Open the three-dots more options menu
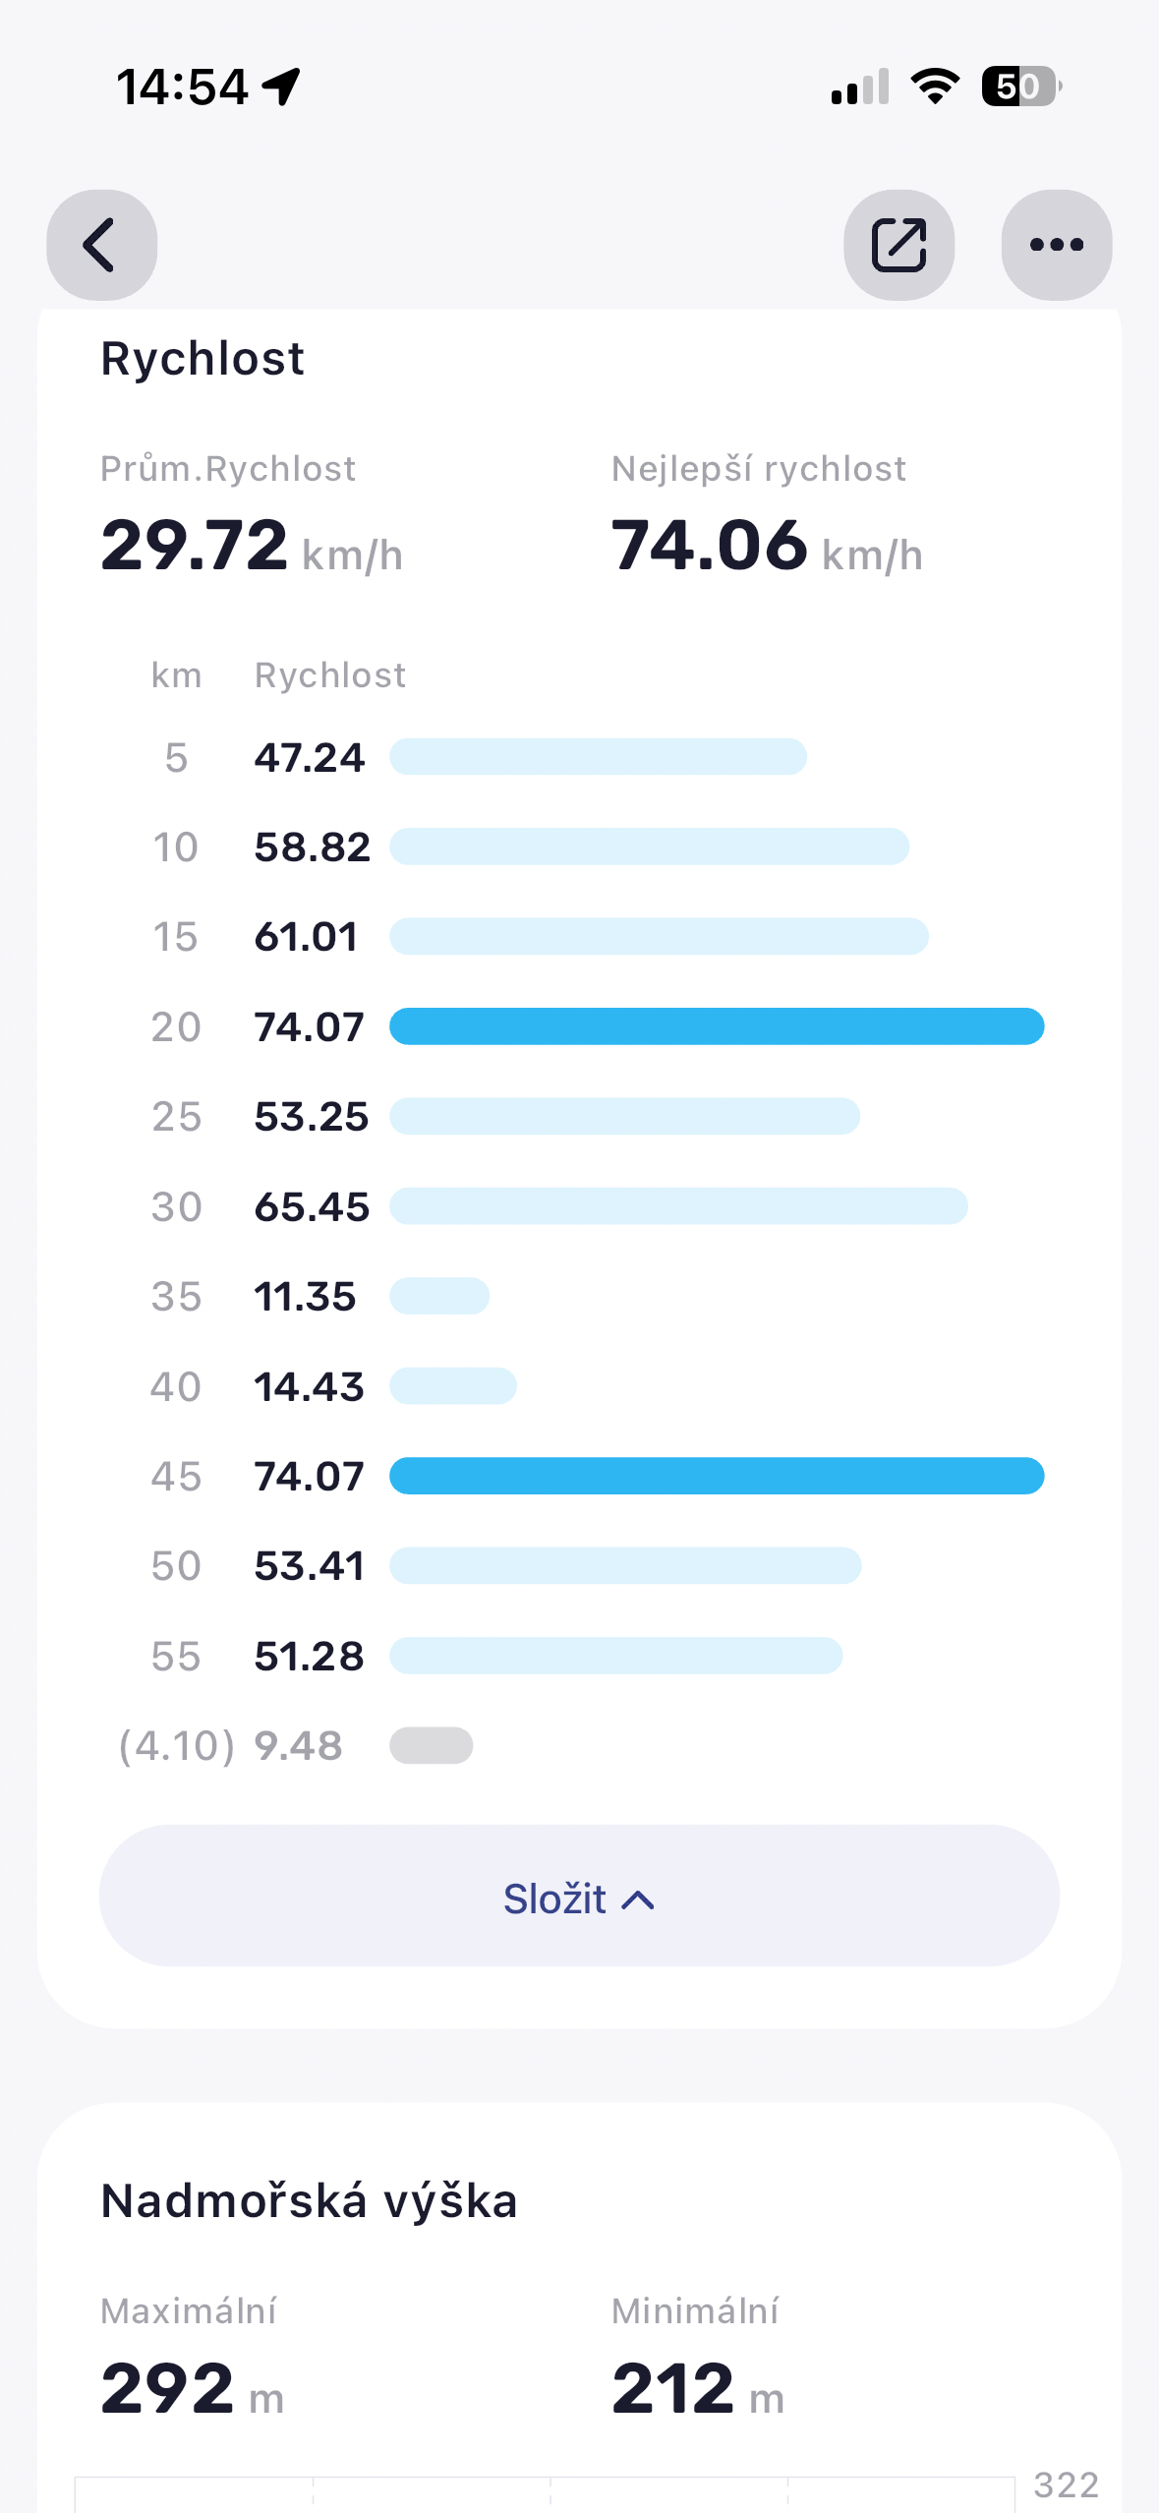 1056,245
